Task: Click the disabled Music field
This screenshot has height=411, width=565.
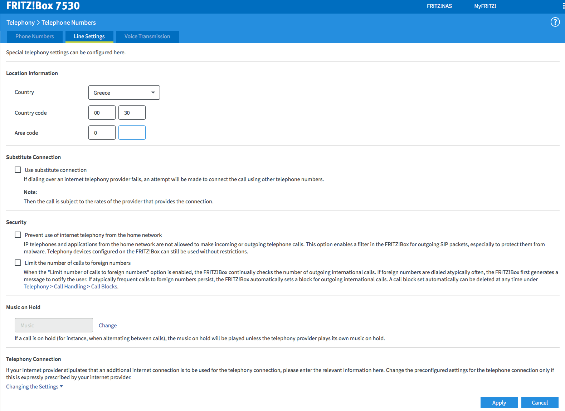Action: [54, 325]
